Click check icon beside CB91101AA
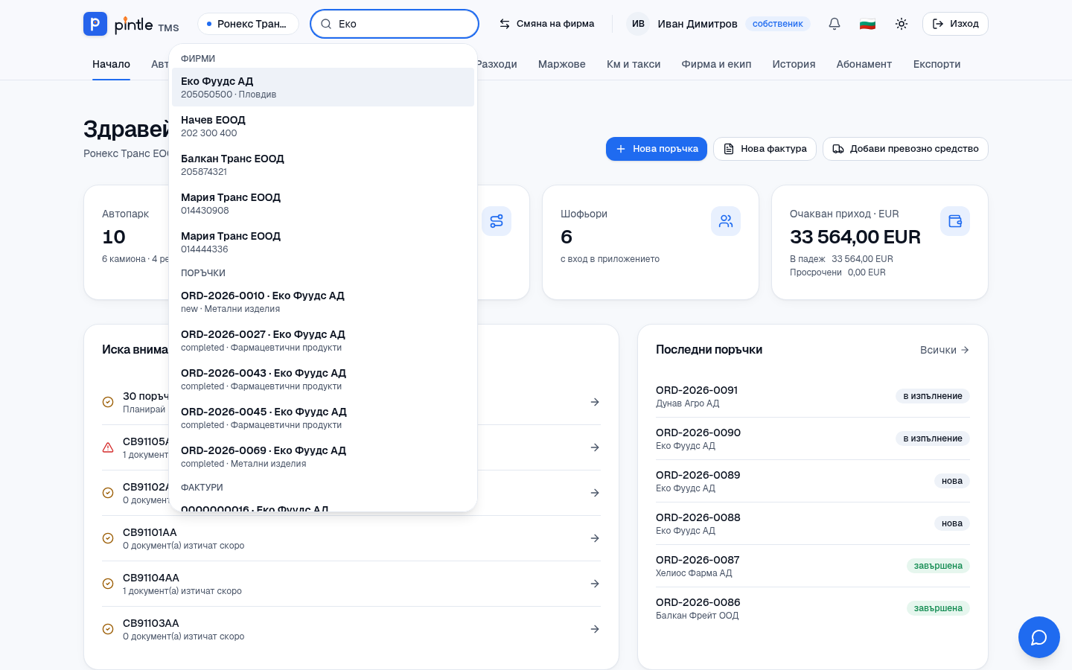 point(108,538)
